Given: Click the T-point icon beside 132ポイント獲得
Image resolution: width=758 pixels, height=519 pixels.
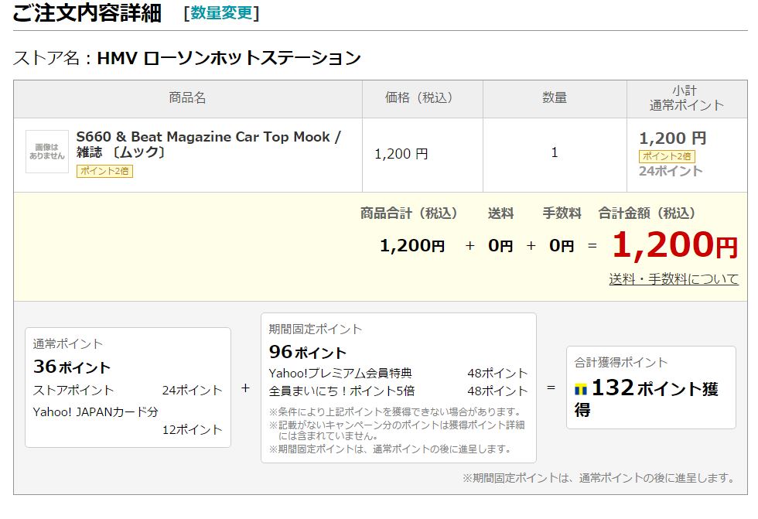Looking at the screenshot, I should pyautogui.click(x=581, y=389).
